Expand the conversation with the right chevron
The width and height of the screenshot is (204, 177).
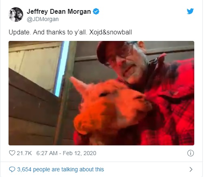(x=191, y=169)
